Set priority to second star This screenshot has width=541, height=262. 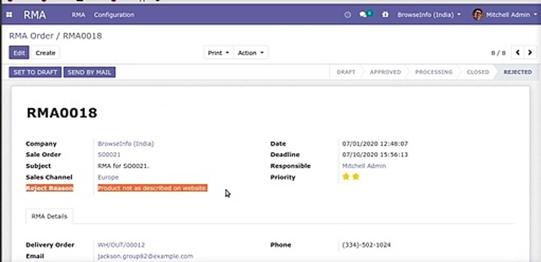[356, 176]
